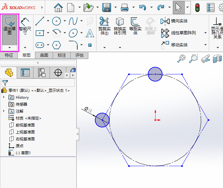Click the Print icon

point(125,7)
